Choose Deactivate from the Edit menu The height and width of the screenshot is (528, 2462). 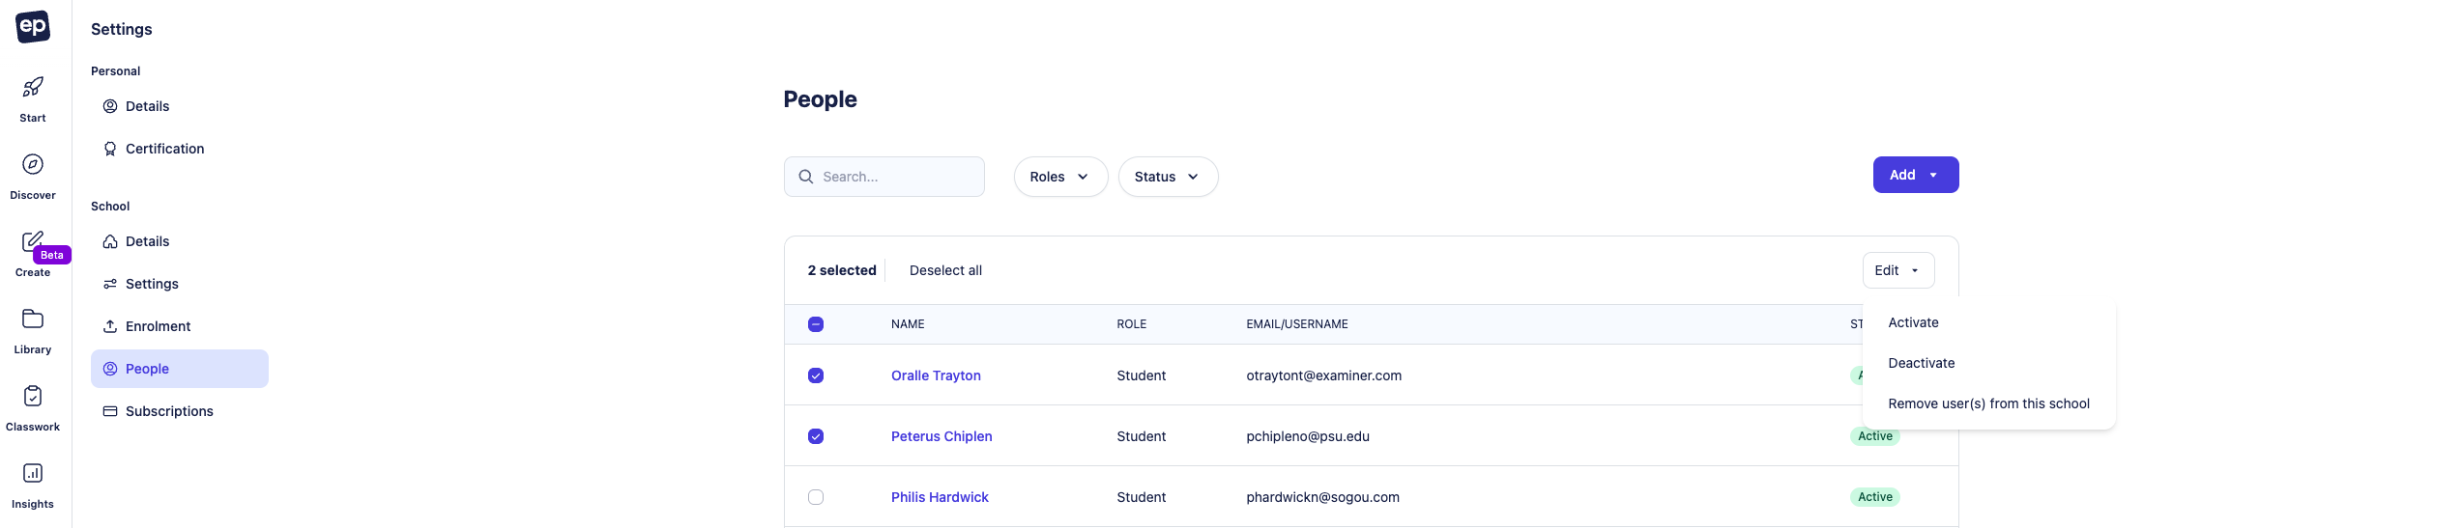1921,363
